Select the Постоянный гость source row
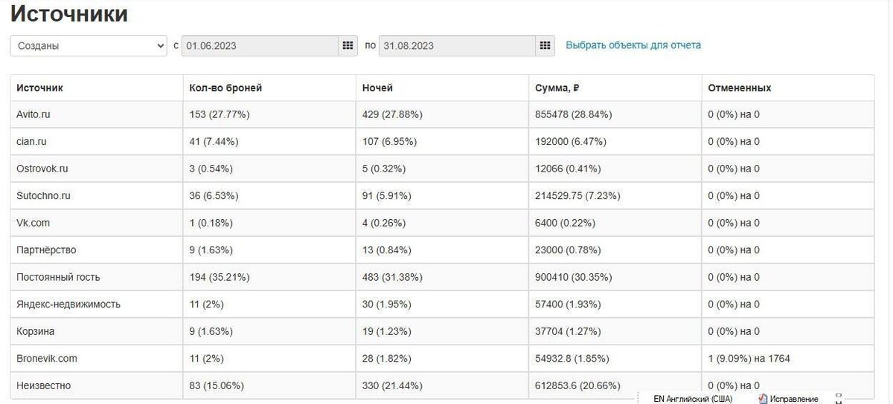The width and height of the screenshot is (893, 404). [x=58, y=277]
